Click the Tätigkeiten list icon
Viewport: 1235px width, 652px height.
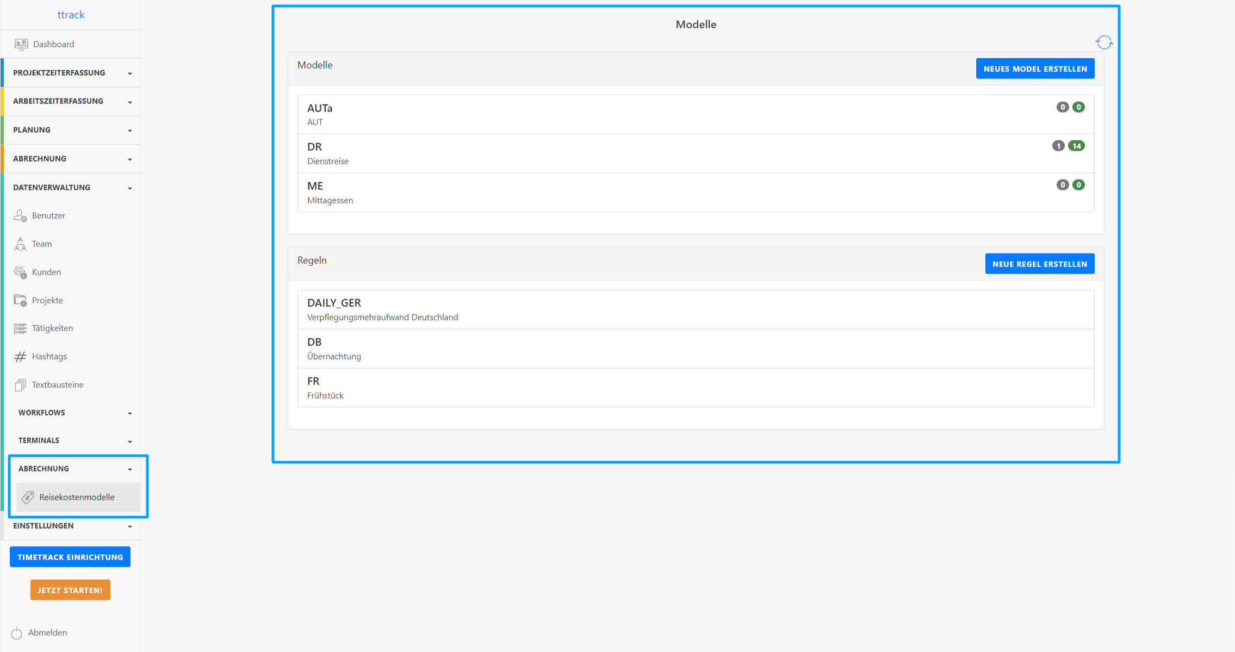tap(20, 328)
